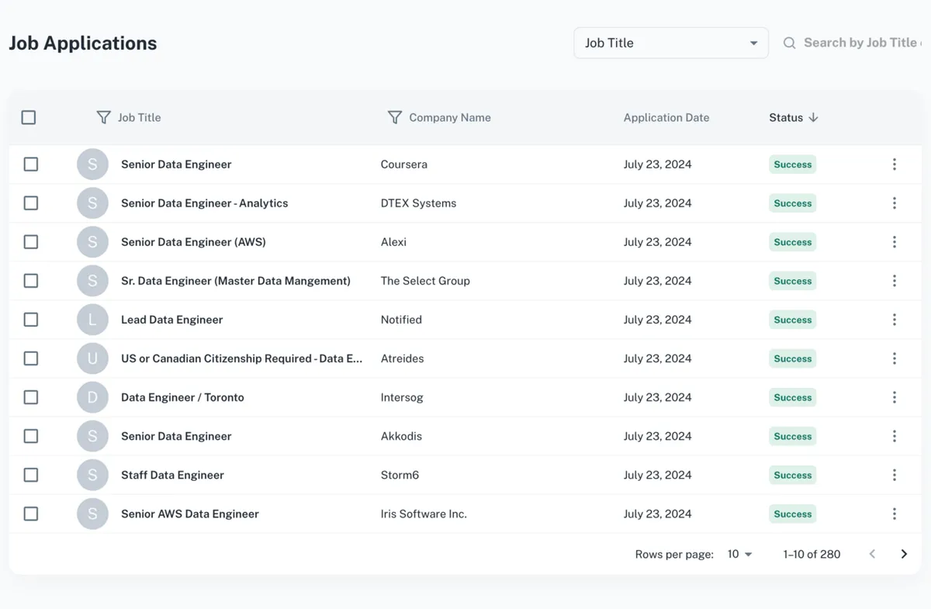The height and width of the screenshot is (609, 931).
Task: Open the Senior Data Engineer (AWS) job title
Action: [x=193, y=242]
